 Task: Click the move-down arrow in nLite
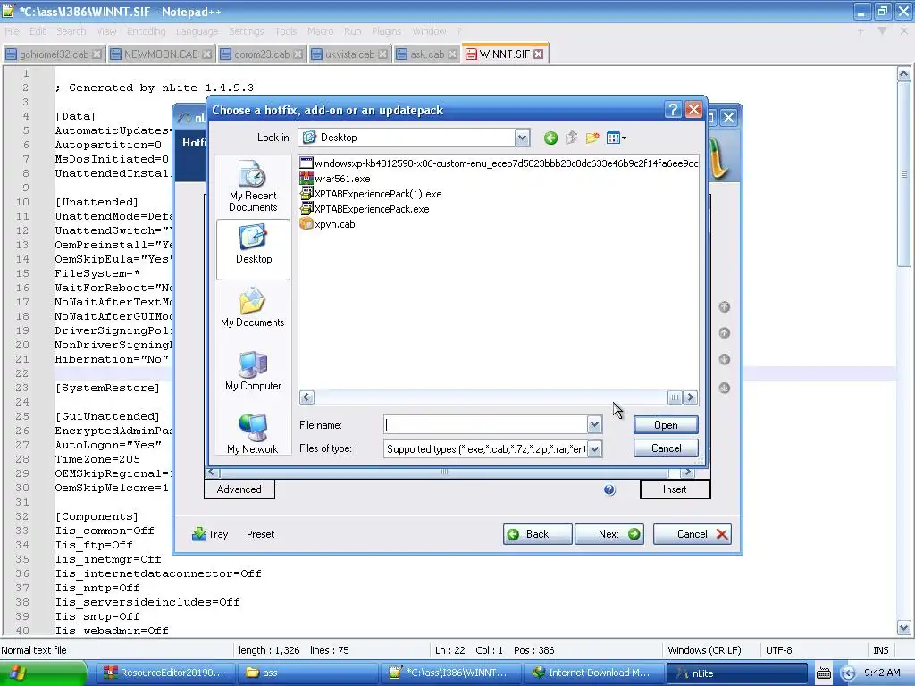[x=724, y=359]
